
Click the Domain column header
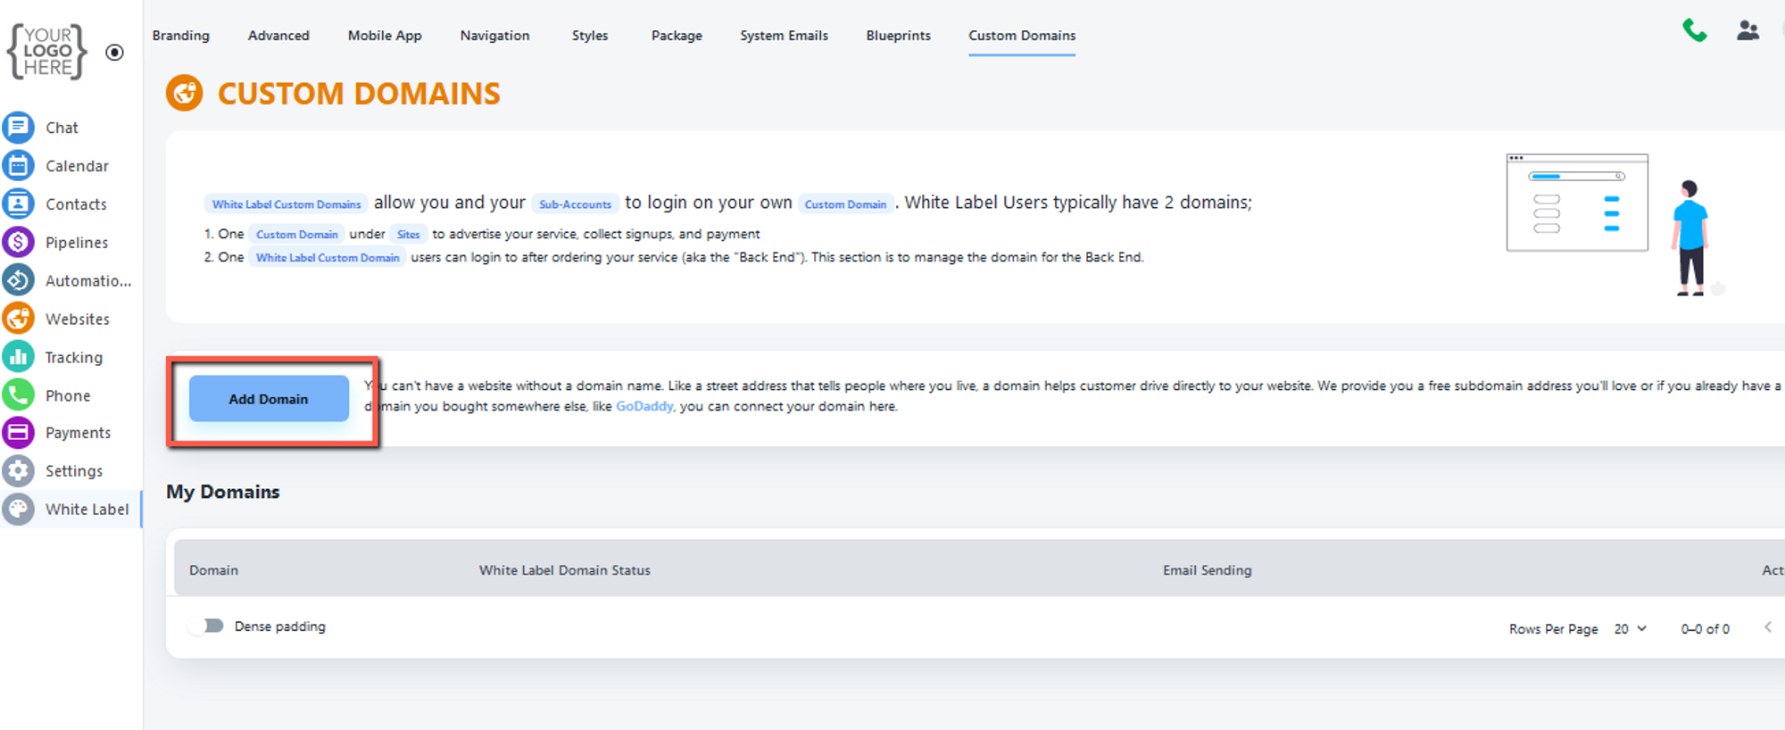(213, 570)
